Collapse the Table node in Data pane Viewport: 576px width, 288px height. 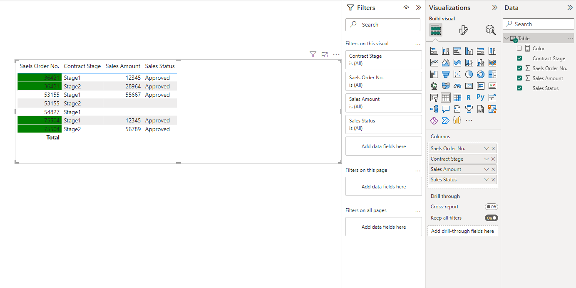[506, 39]
